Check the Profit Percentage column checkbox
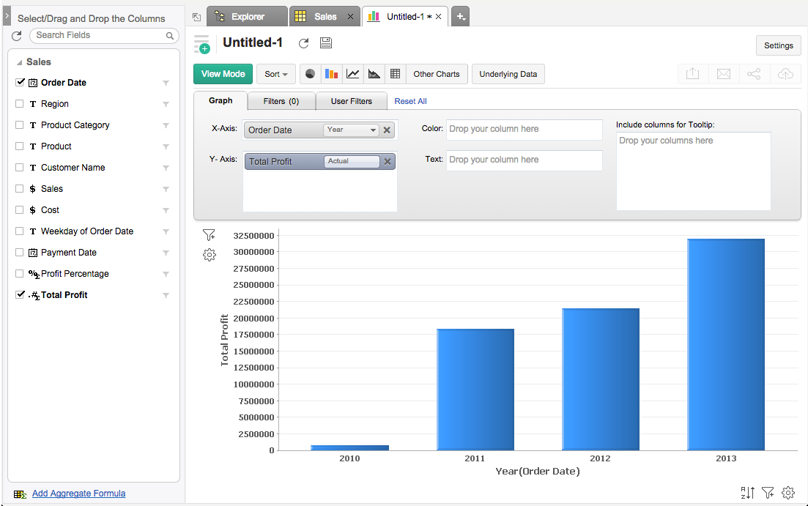This screenshot has width=808, height=506. pyautogui.click(x=20, y=274)
